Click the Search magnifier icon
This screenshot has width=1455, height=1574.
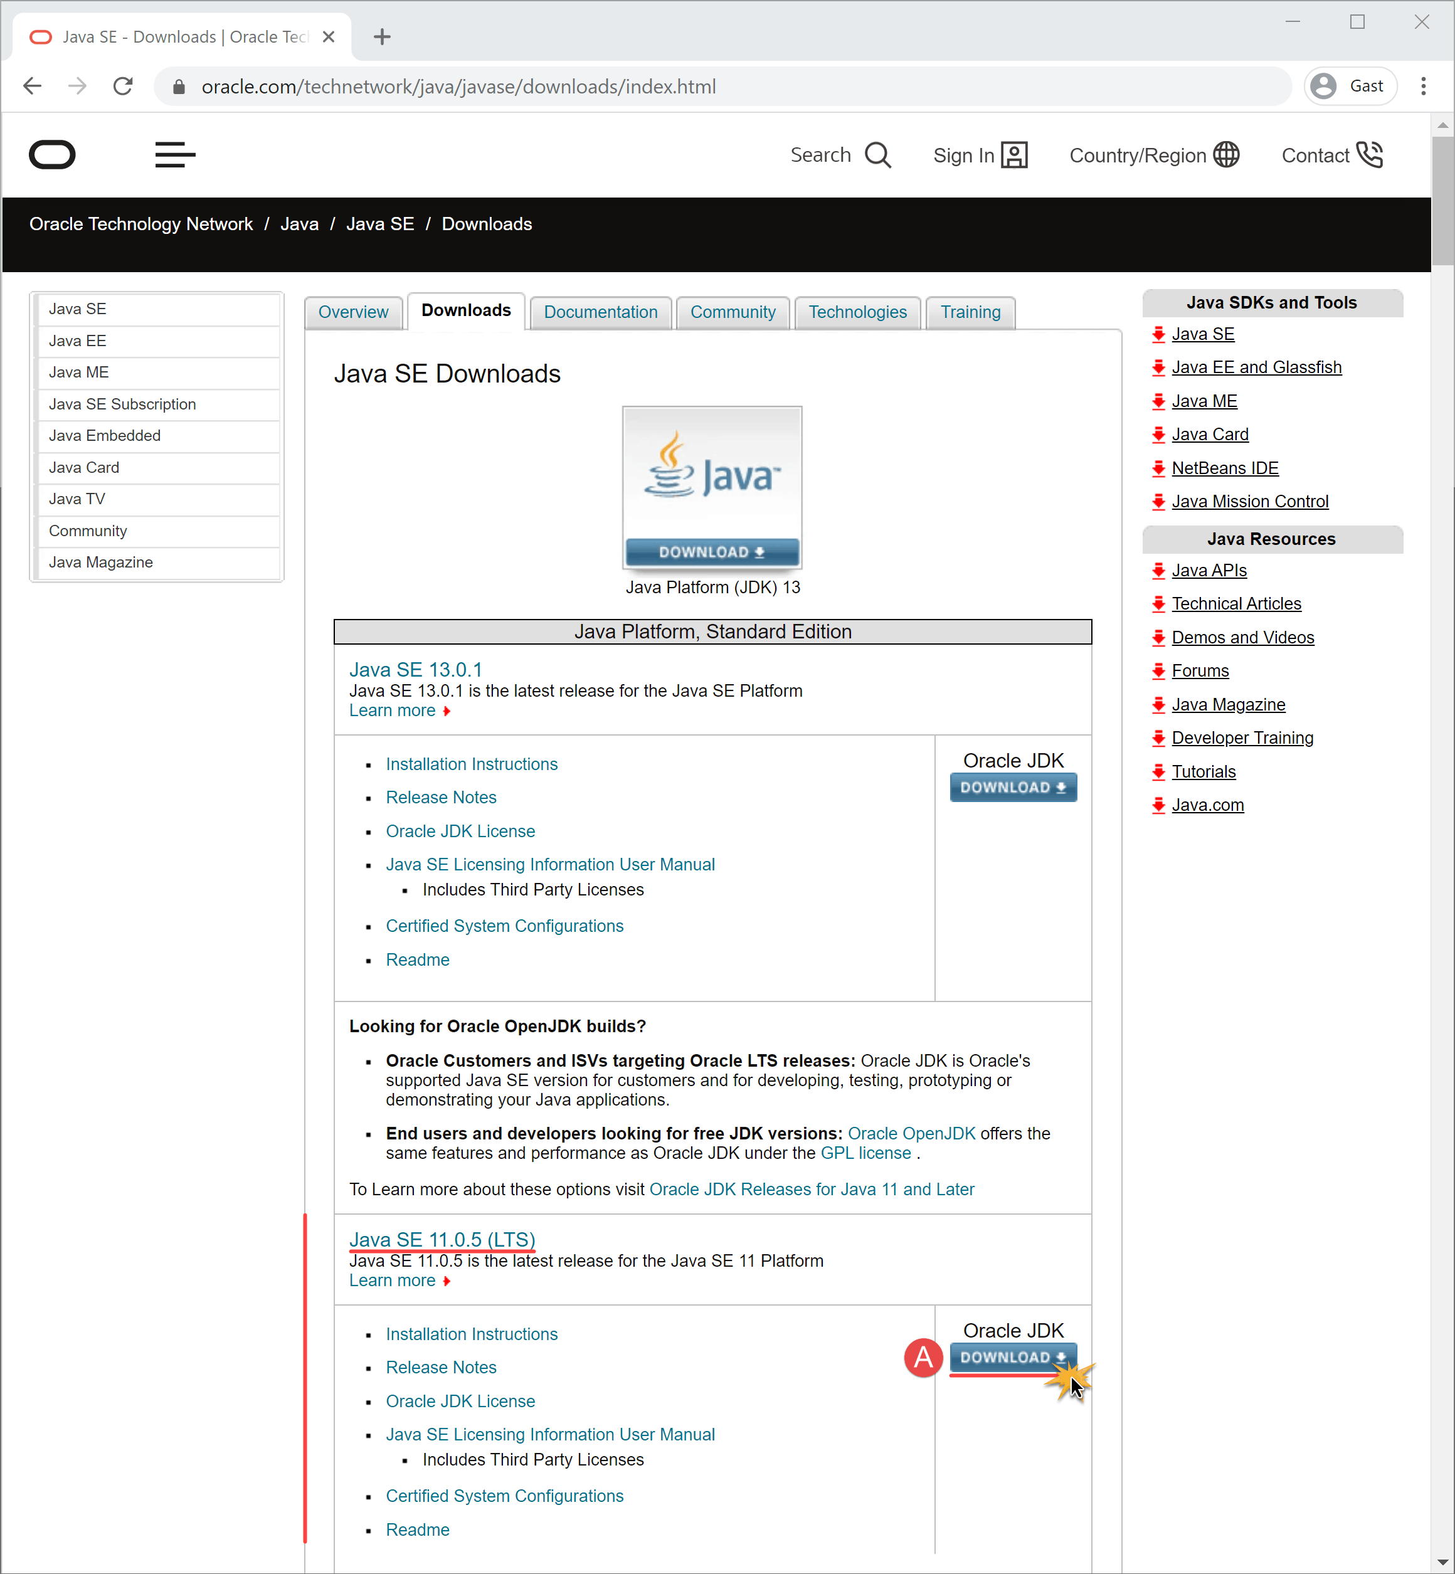coord(878,155)
